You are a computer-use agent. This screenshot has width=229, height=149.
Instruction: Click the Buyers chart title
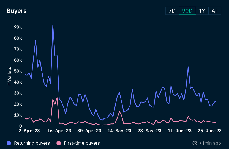click(17, 11)
